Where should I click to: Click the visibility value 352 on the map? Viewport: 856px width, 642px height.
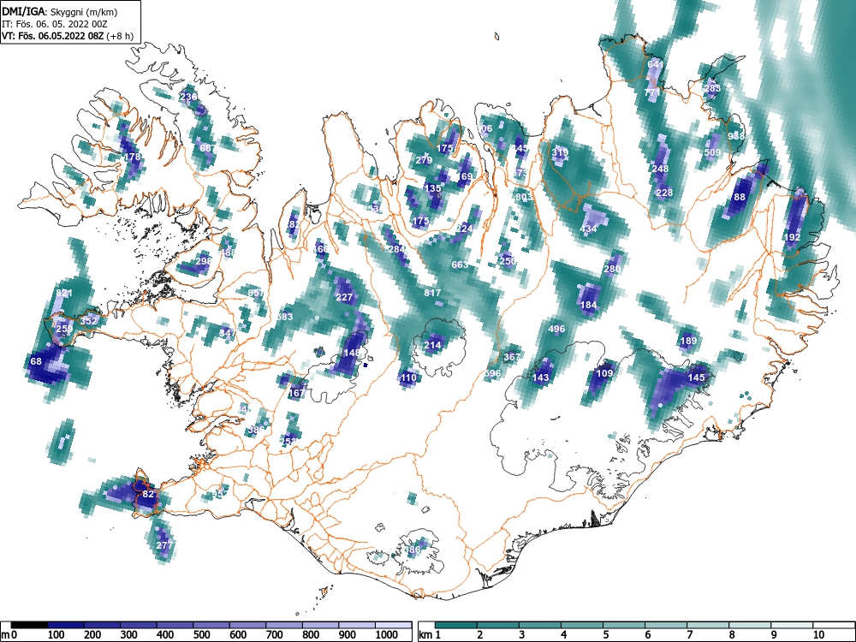click(88, 321)
